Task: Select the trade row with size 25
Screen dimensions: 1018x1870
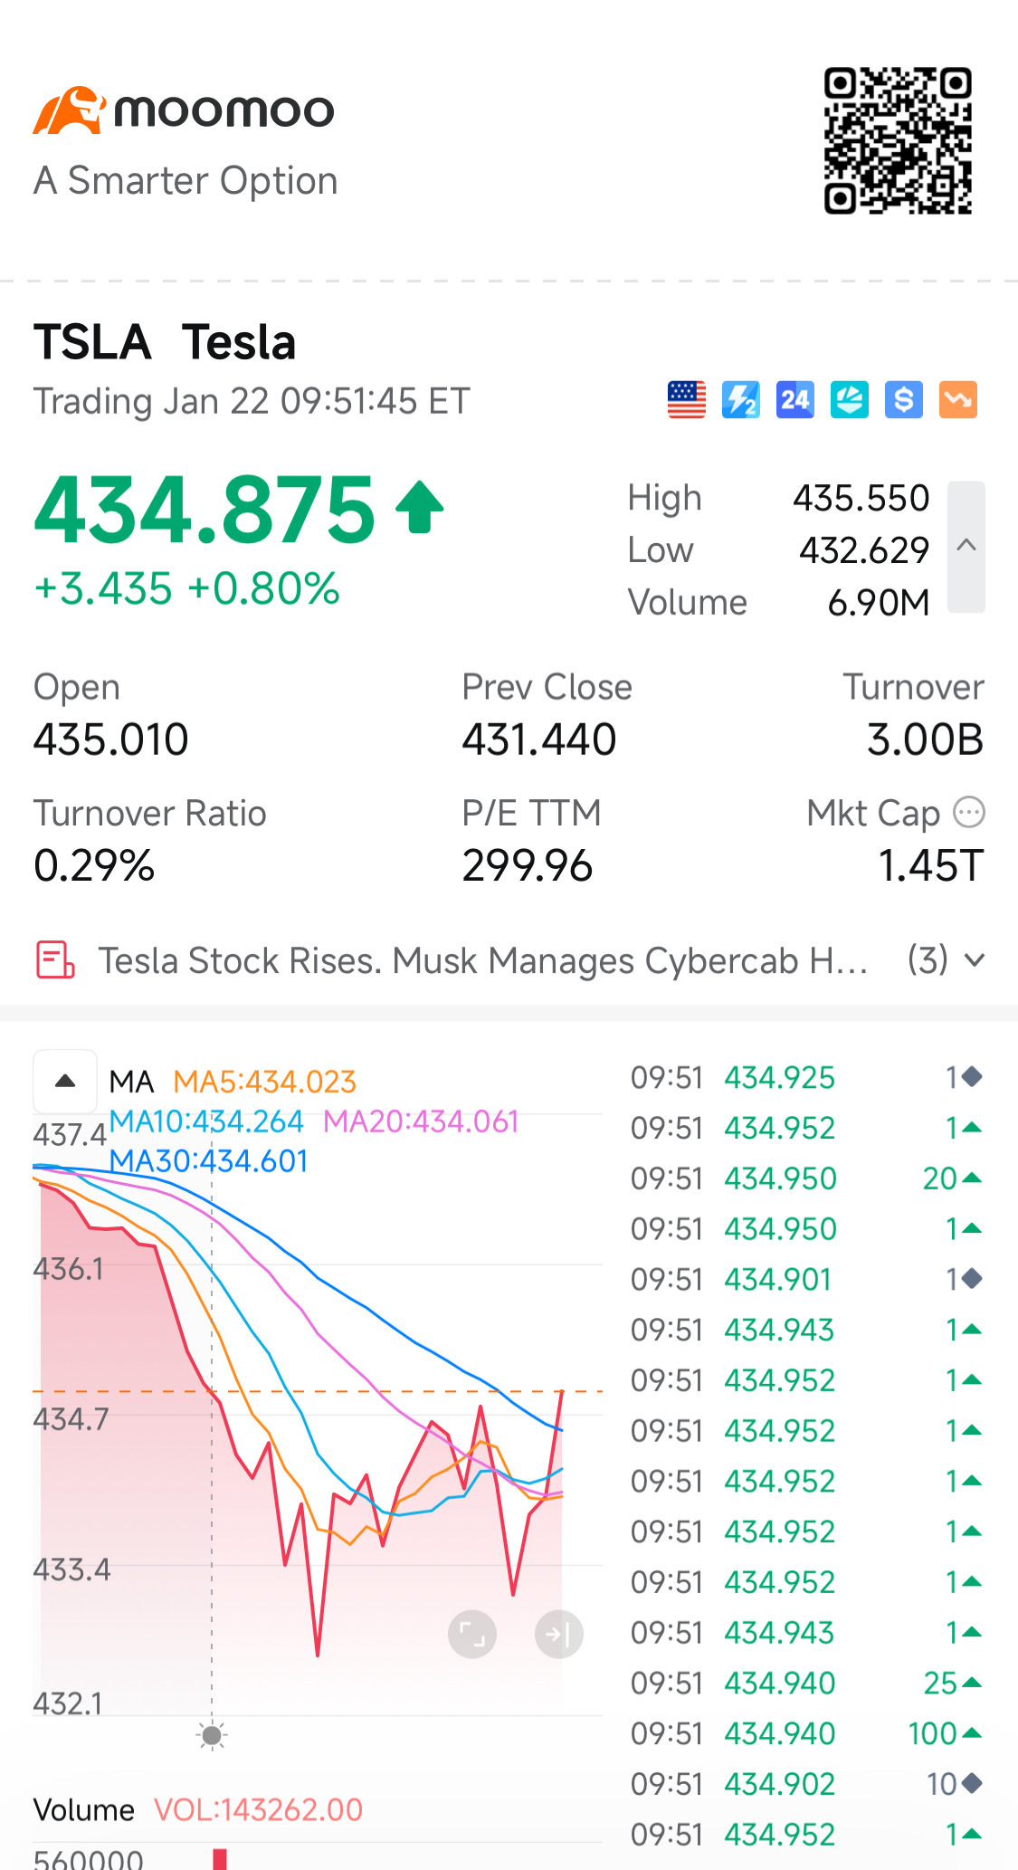Action: pos(807,1683)
